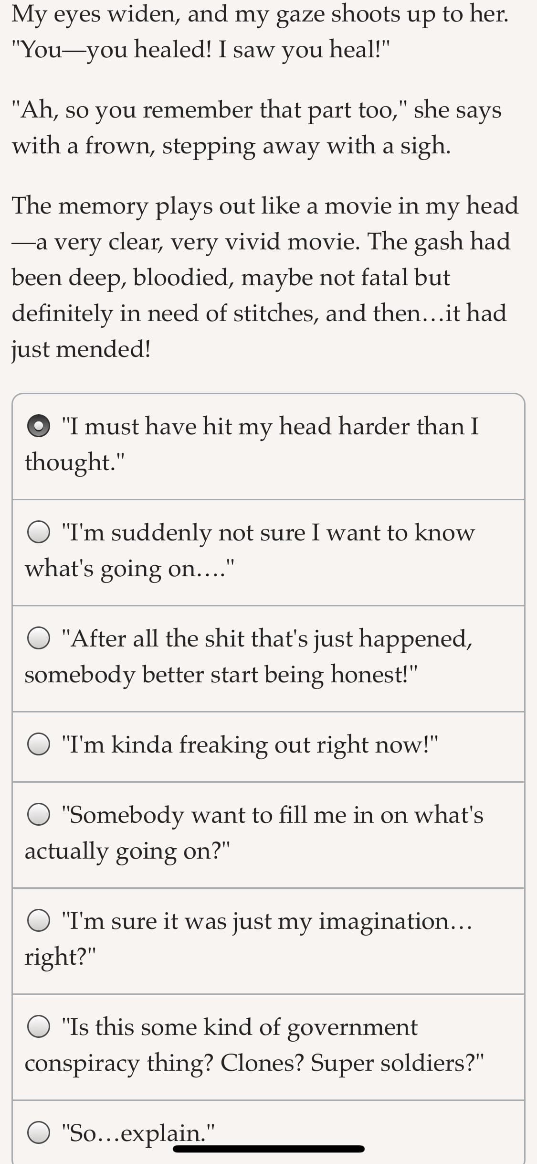Choose "I'm suddenly not sure I want to know" radio
The image size is (537, 1164).
pyautogui.click(x=39, y=532)
